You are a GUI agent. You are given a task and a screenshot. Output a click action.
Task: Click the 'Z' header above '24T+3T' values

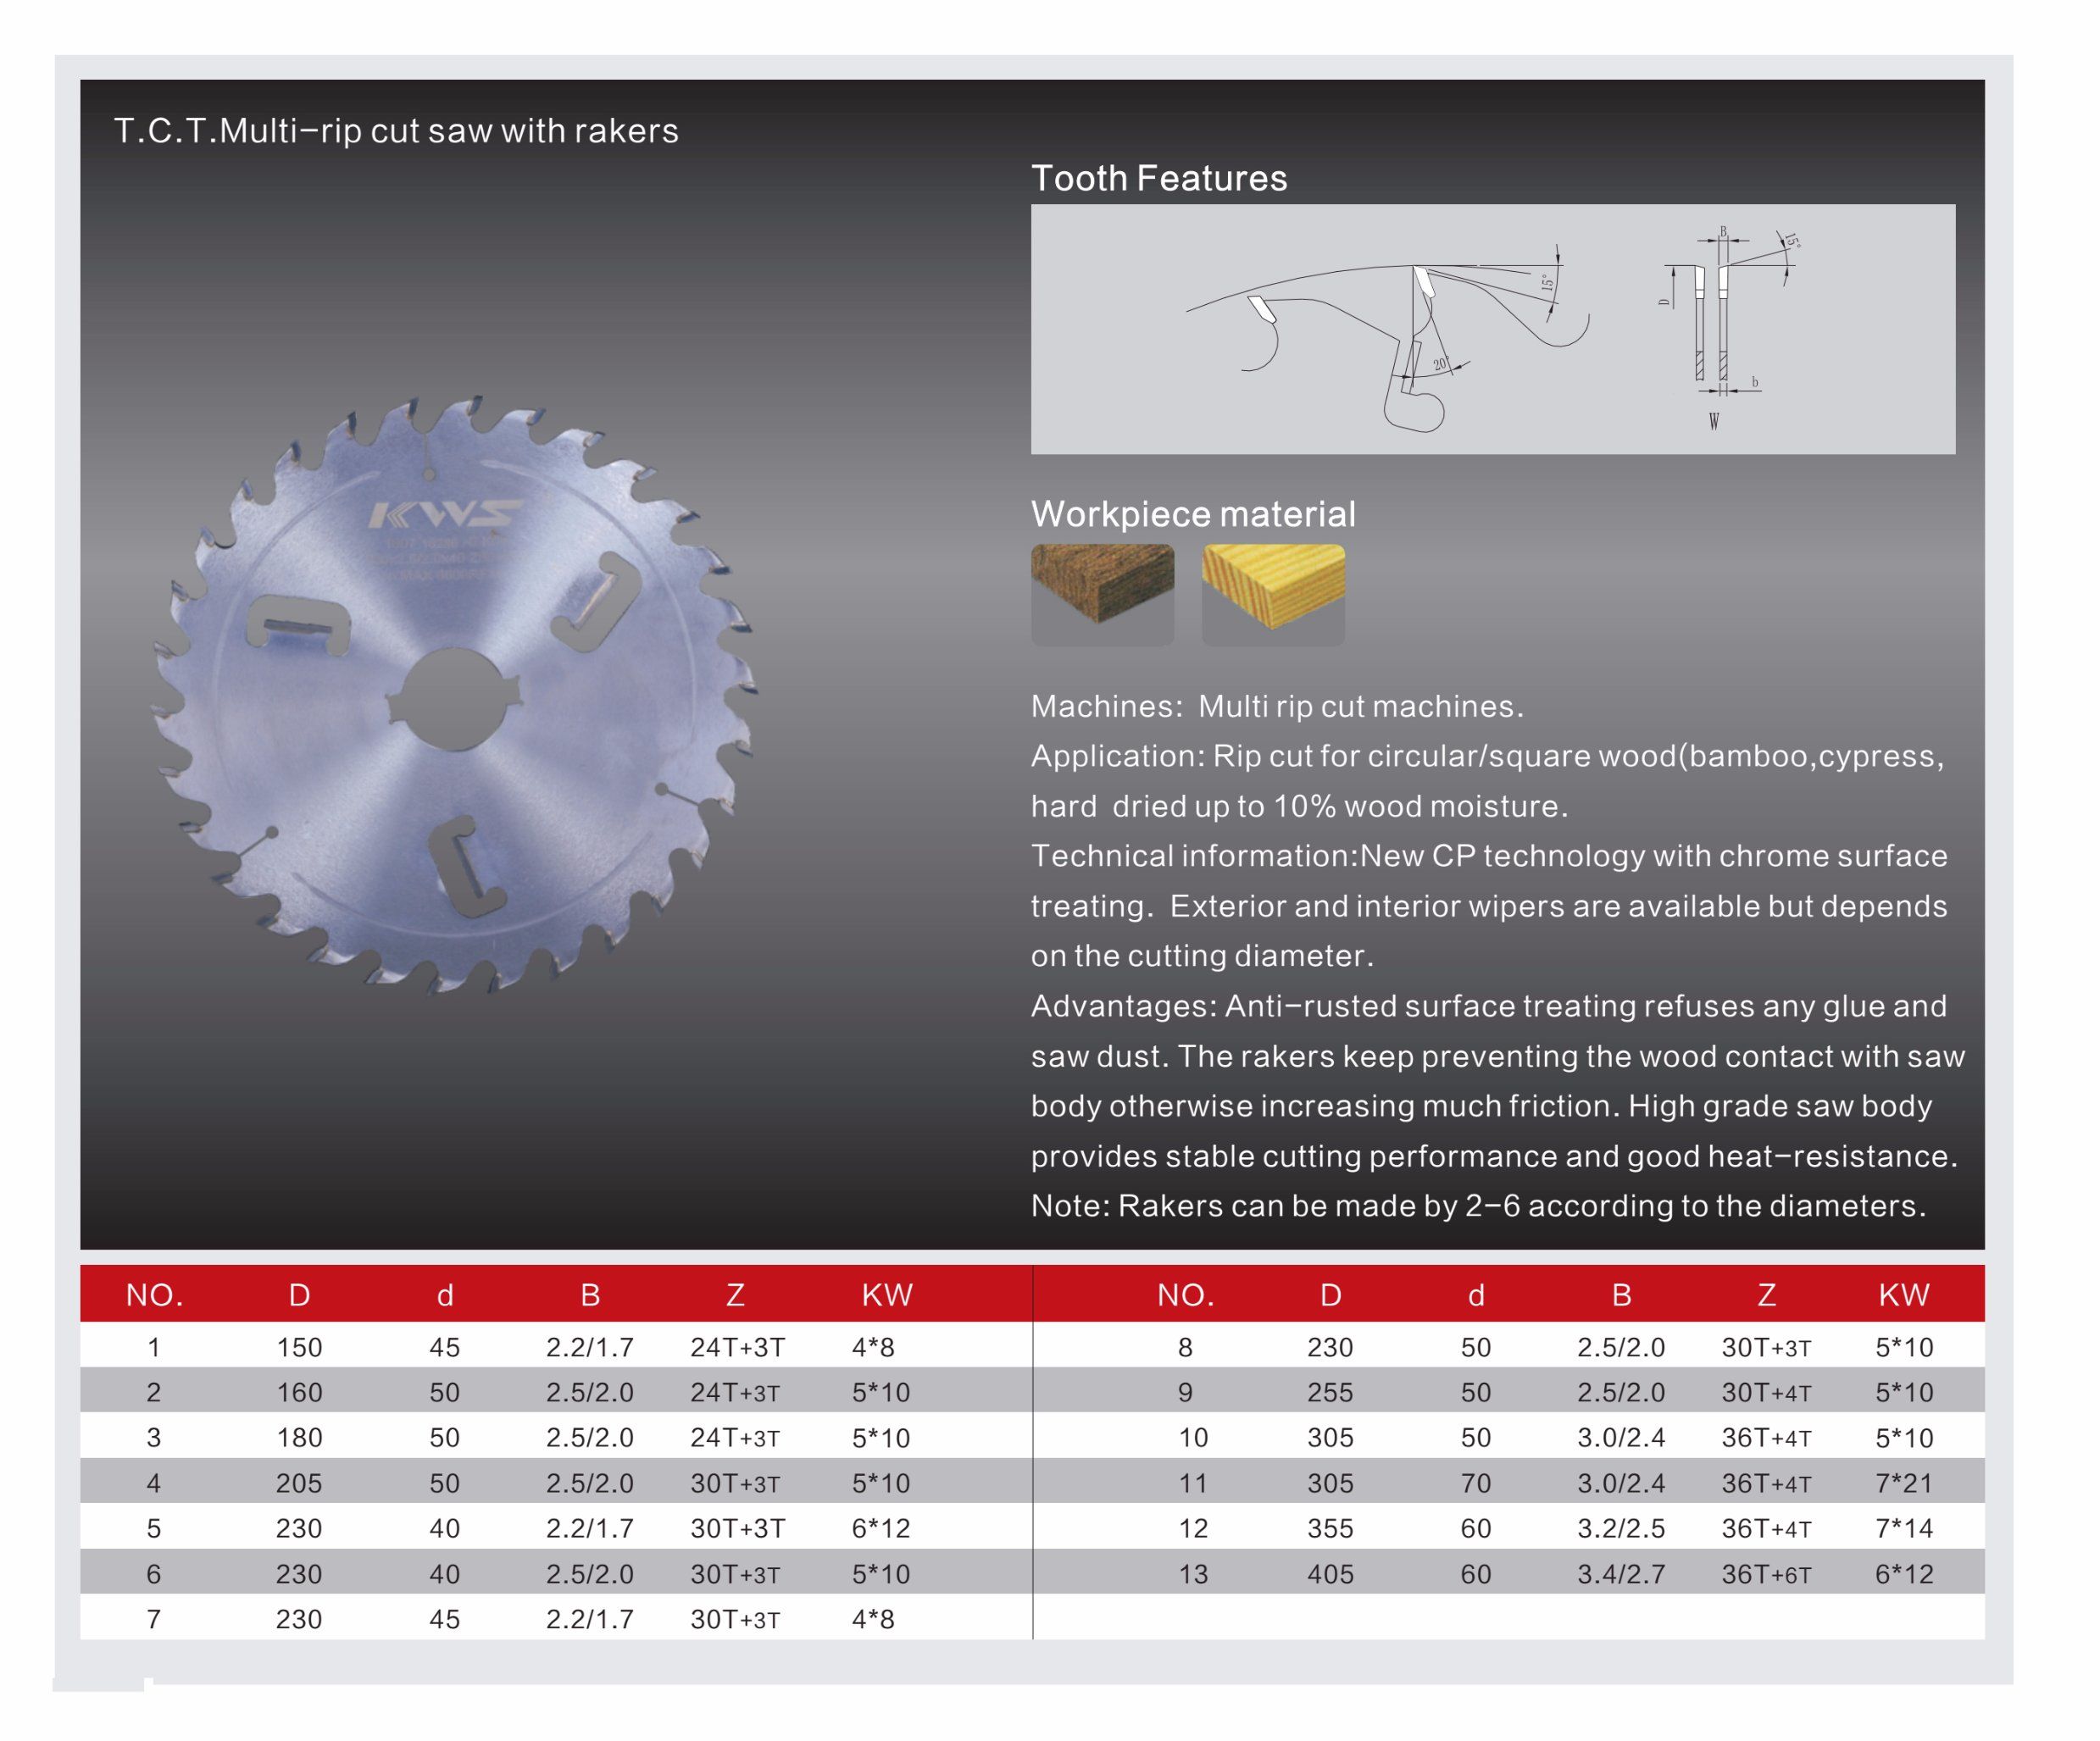(735, 1295)
